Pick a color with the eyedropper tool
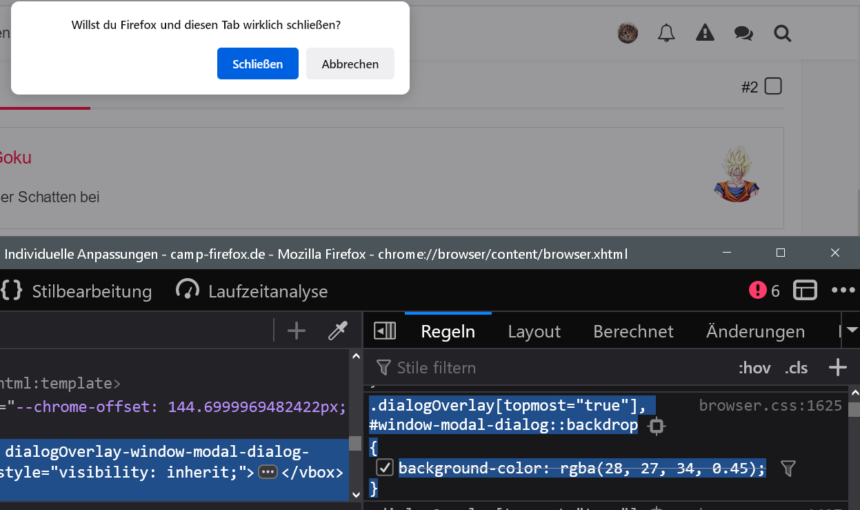 (337, 331)
